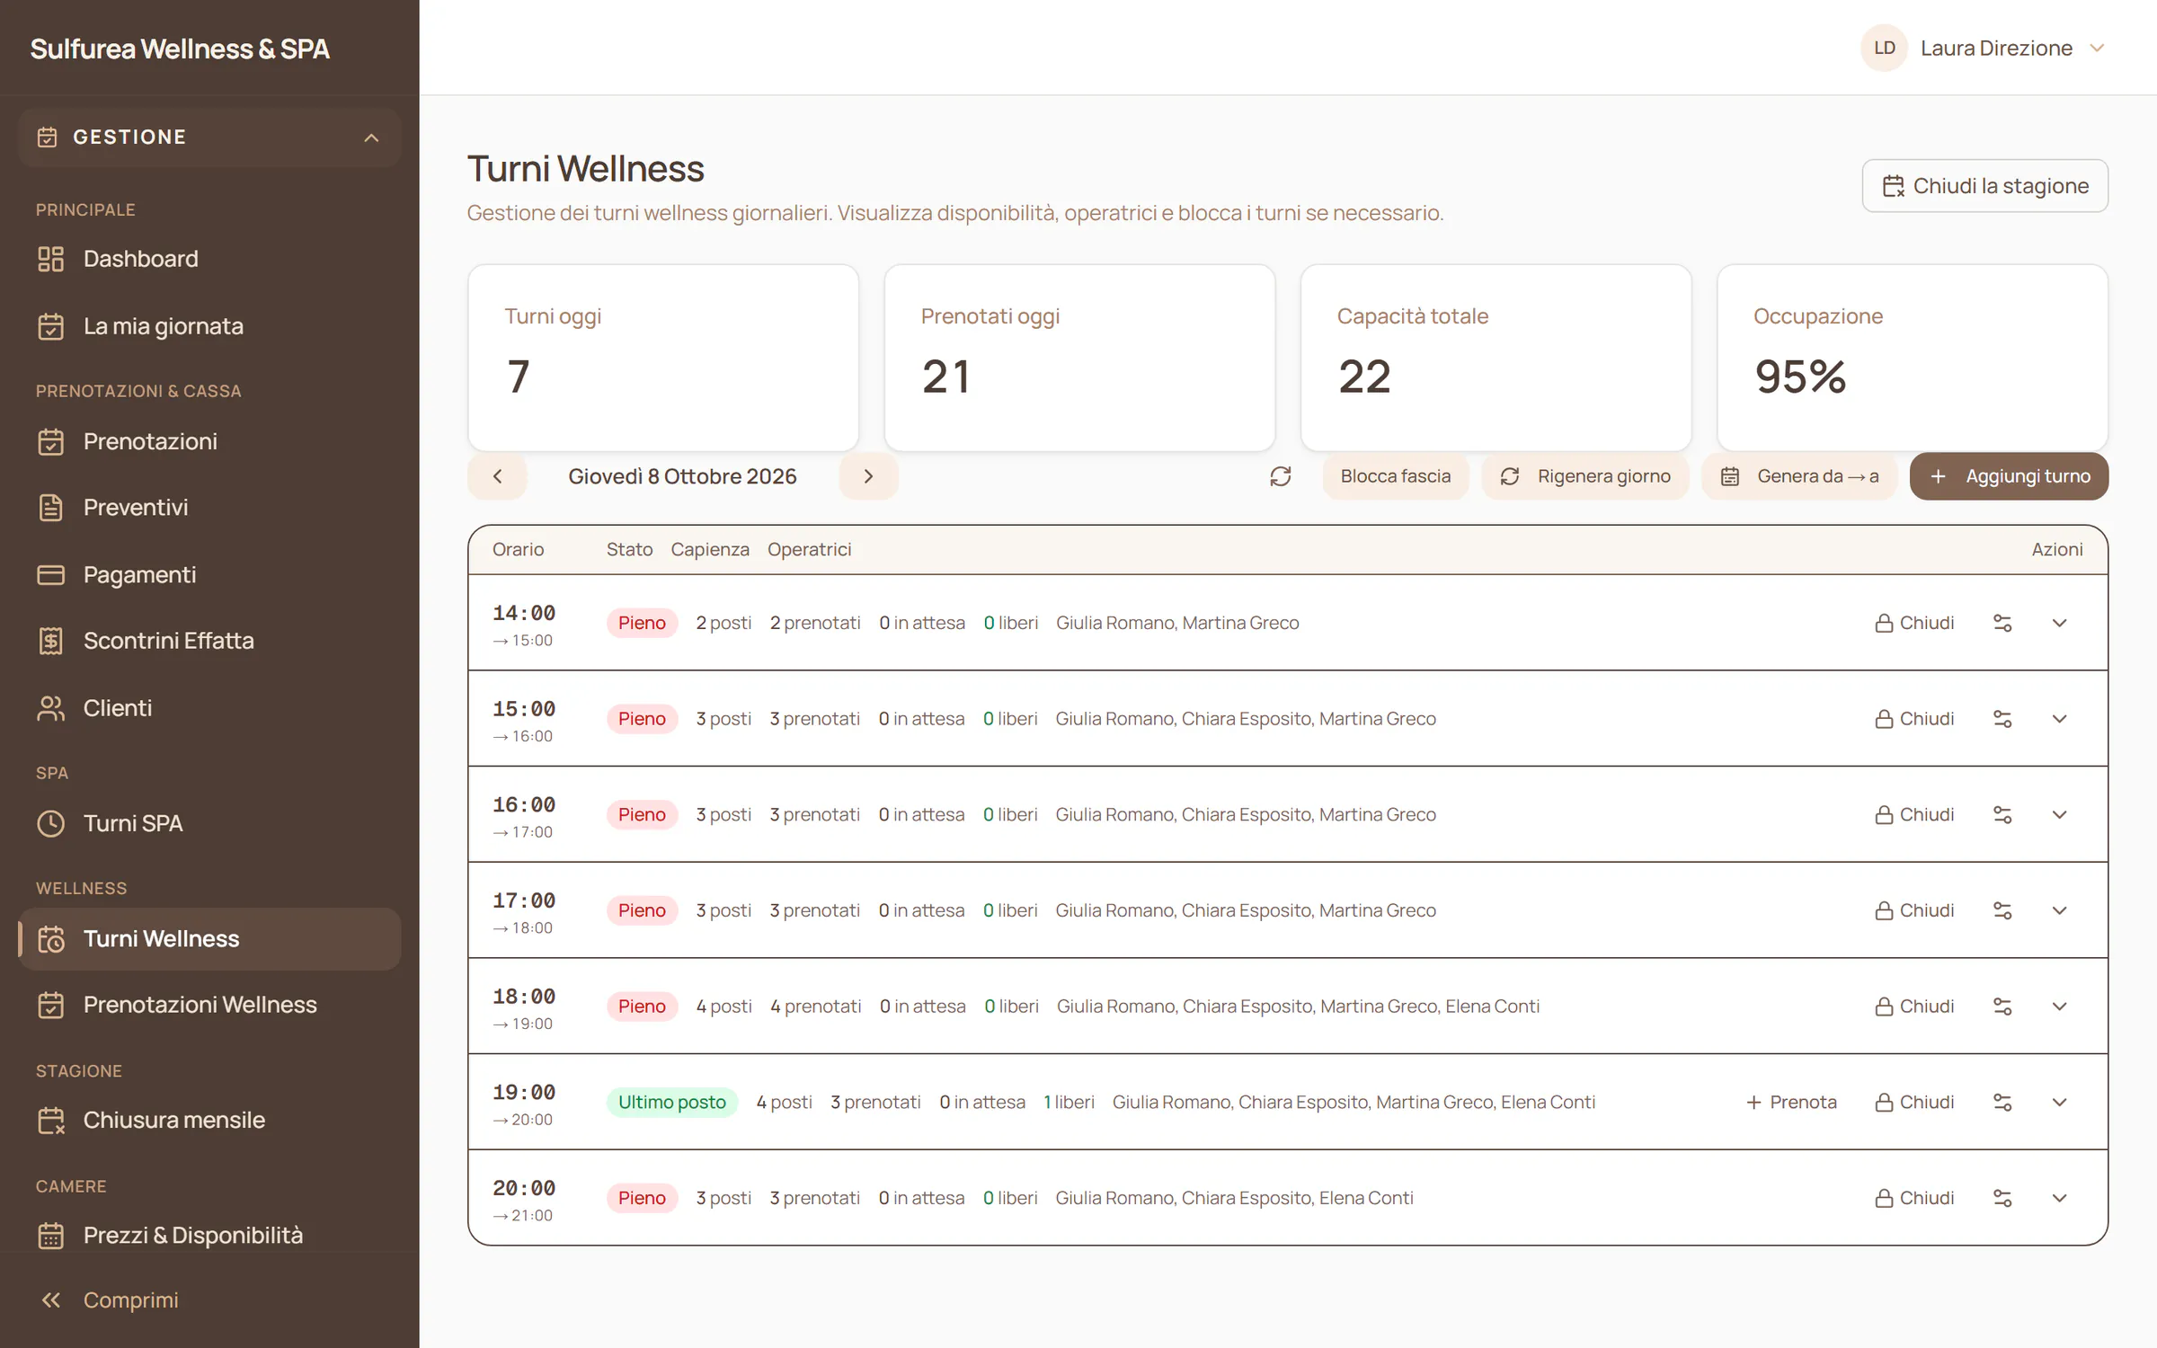Lock the 16:00 shift with Chiudi
2157x1348 pixels.
coord(1914,814)
